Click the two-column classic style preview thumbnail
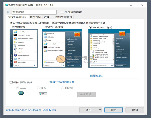Screen dimensions: 151x118 click(62, 48)
